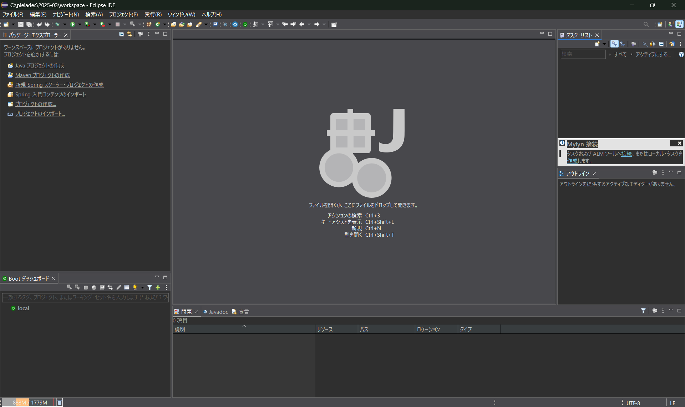Open the lightbulb dropdown in Boot Dashboard
Screen dimensions: 685x407
142,287
